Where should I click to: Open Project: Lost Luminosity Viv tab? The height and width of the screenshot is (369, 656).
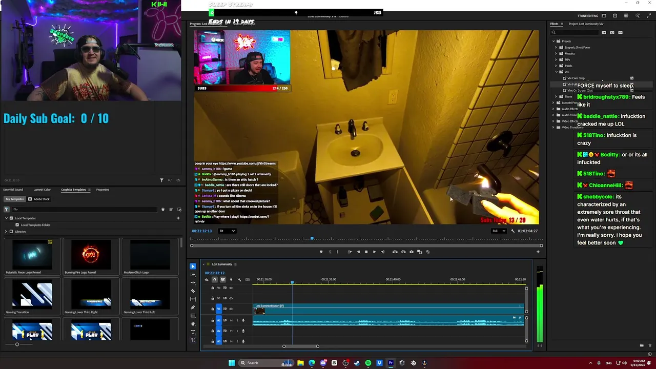(586, 24)
